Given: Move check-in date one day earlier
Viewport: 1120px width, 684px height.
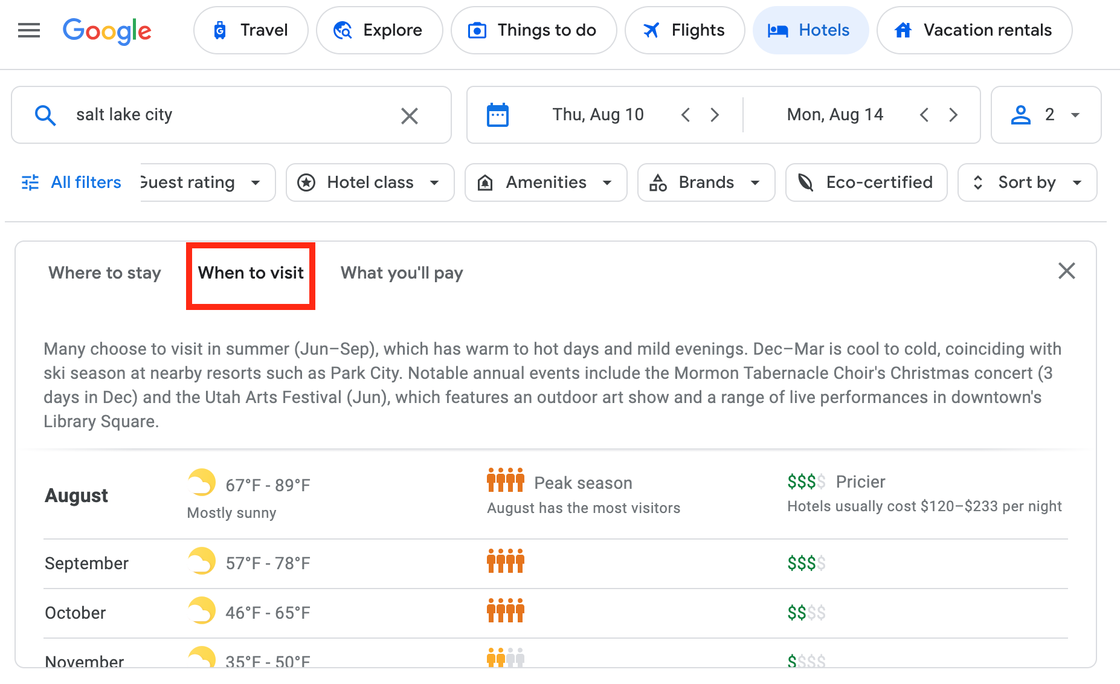Looking at the screenshot, I should coord(686,115).
